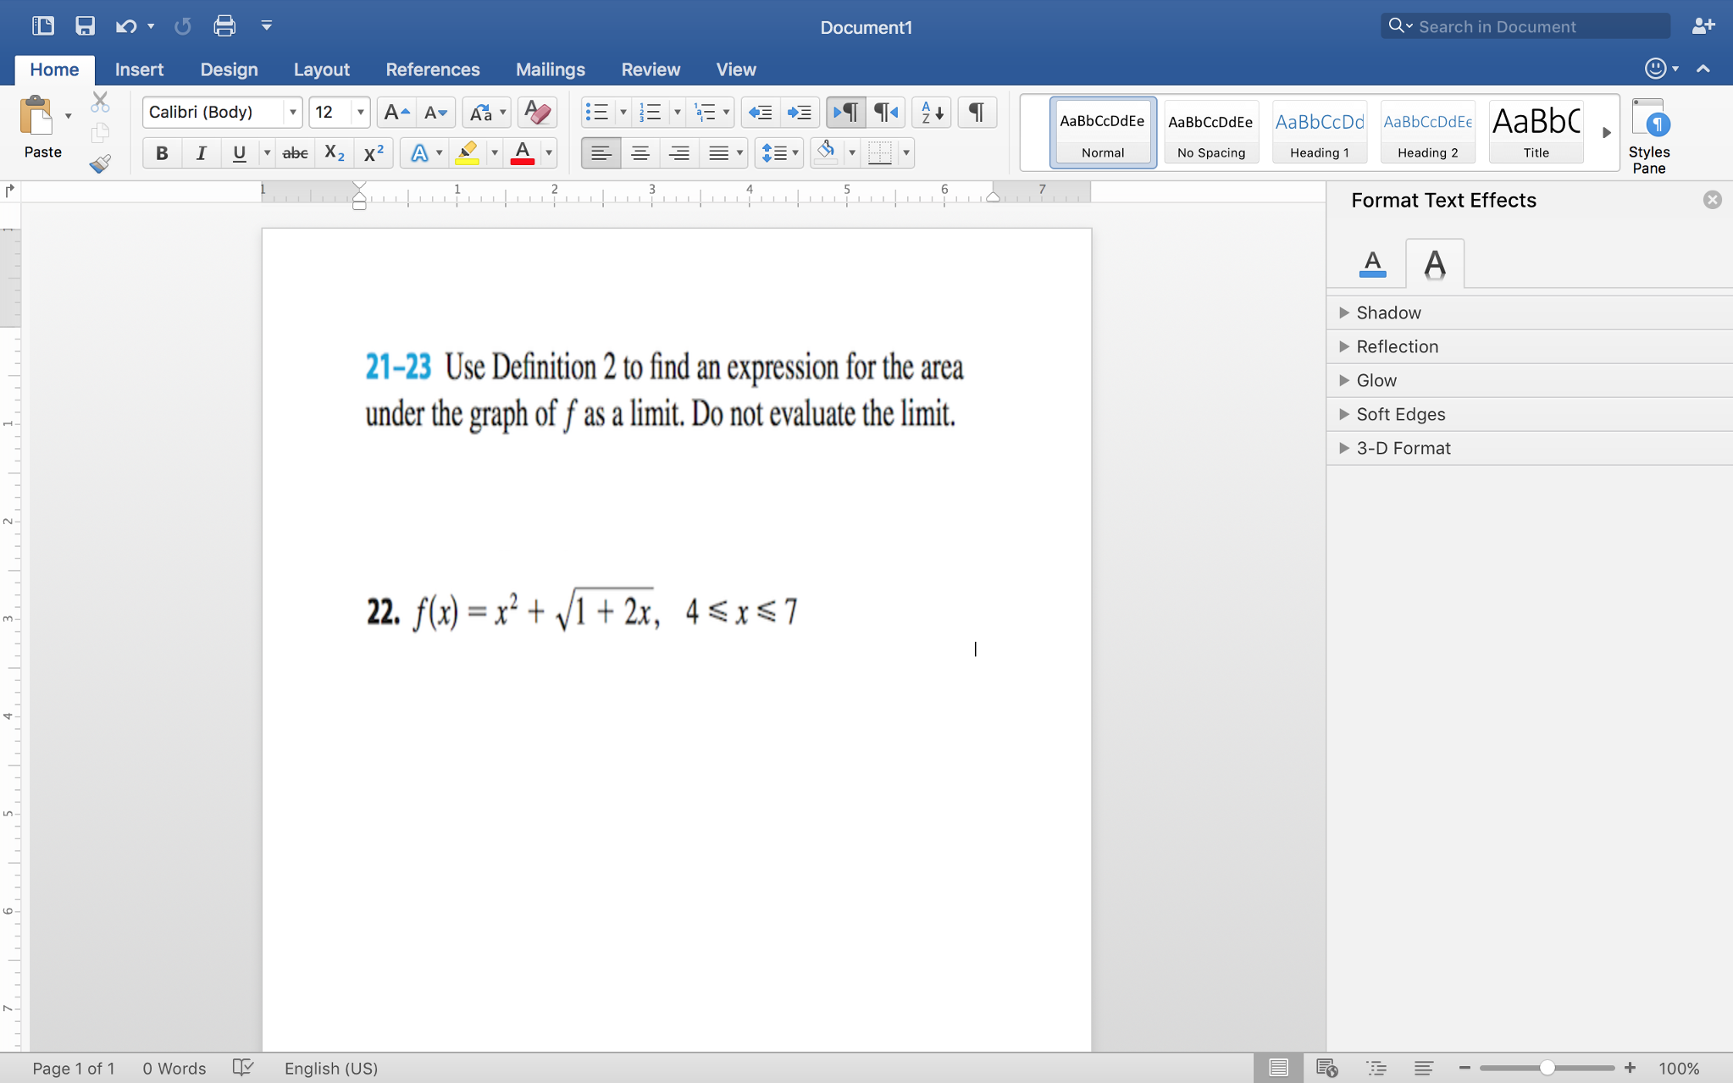Click the Increase Indent icon
1733x1083 pixels.
tap(799, 112)
